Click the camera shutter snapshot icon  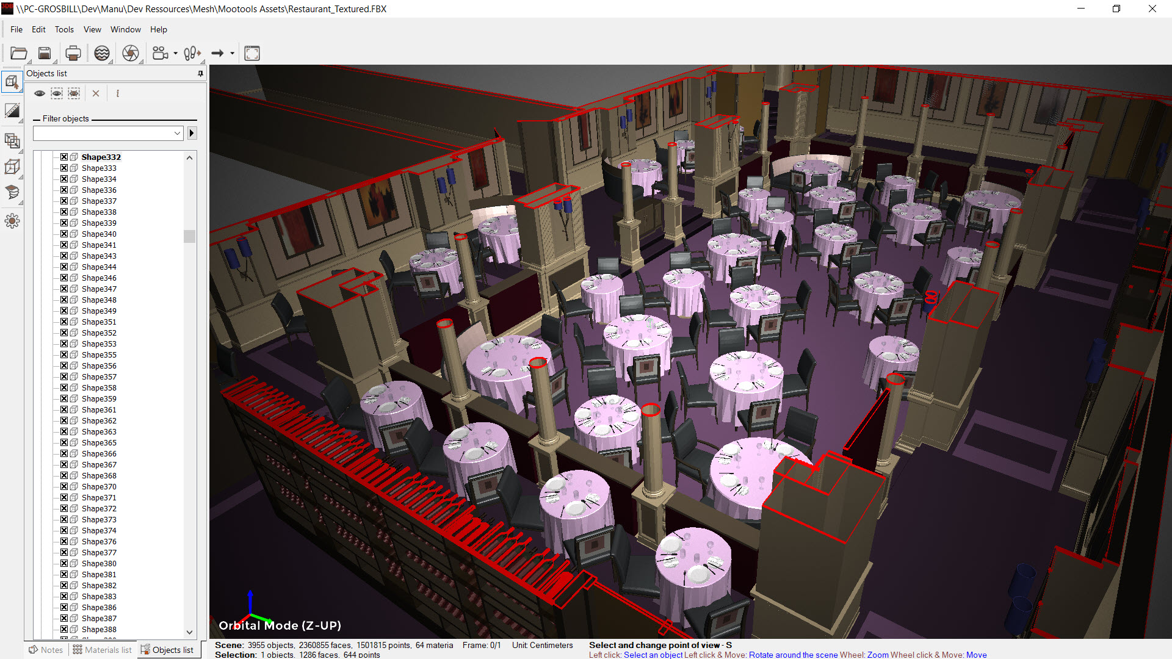coord(130,54)
